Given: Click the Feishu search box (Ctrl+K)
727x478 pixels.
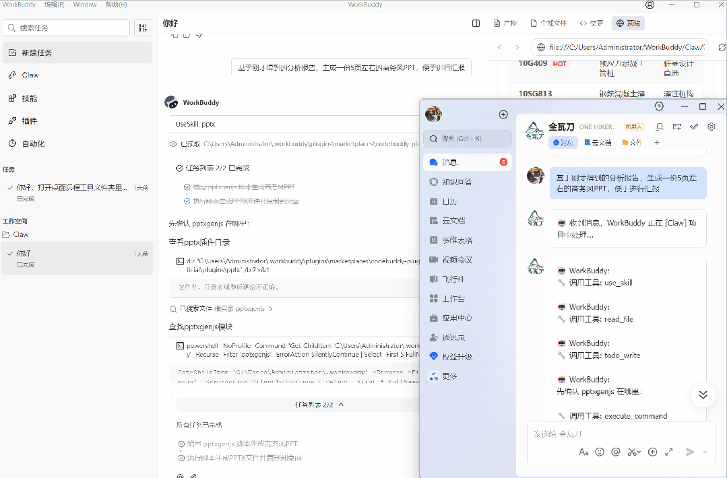Looking at the screenshot, I should click(468, 139).
